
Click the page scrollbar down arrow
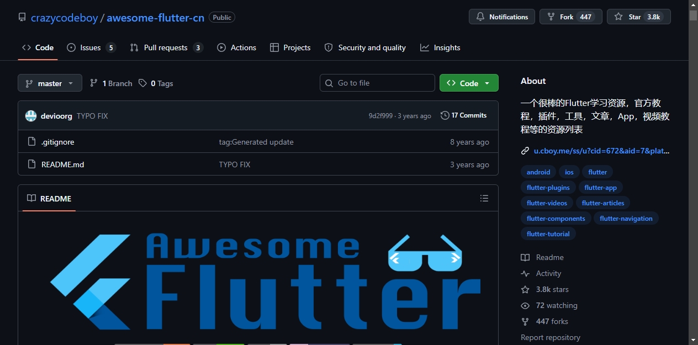(693, 340)
